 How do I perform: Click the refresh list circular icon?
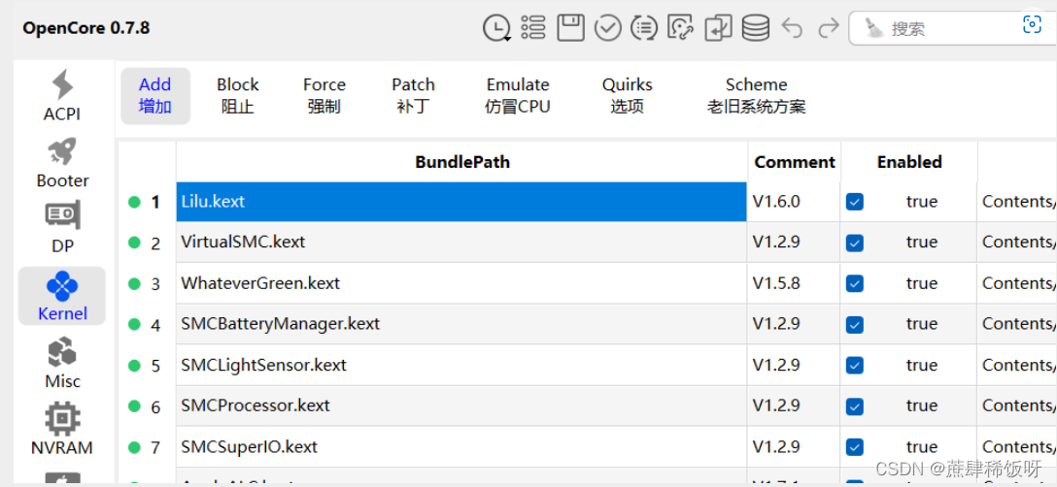click(644, 28)
